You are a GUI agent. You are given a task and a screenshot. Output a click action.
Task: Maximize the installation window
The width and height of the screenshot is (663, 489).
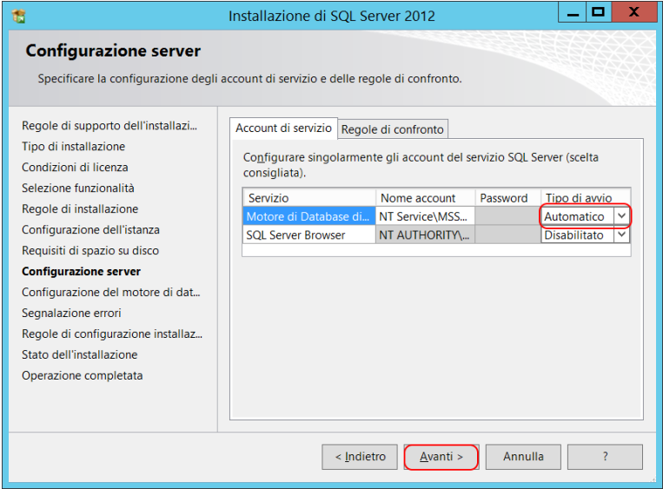click(x=599, y=13)
